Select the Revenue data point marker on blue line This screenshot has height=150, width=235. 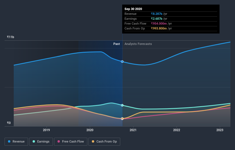click(x=122, y=62)
